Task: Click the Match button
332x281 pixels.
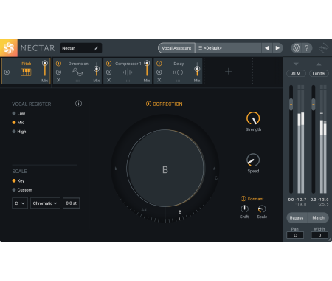Action: [x=319, y=218]
